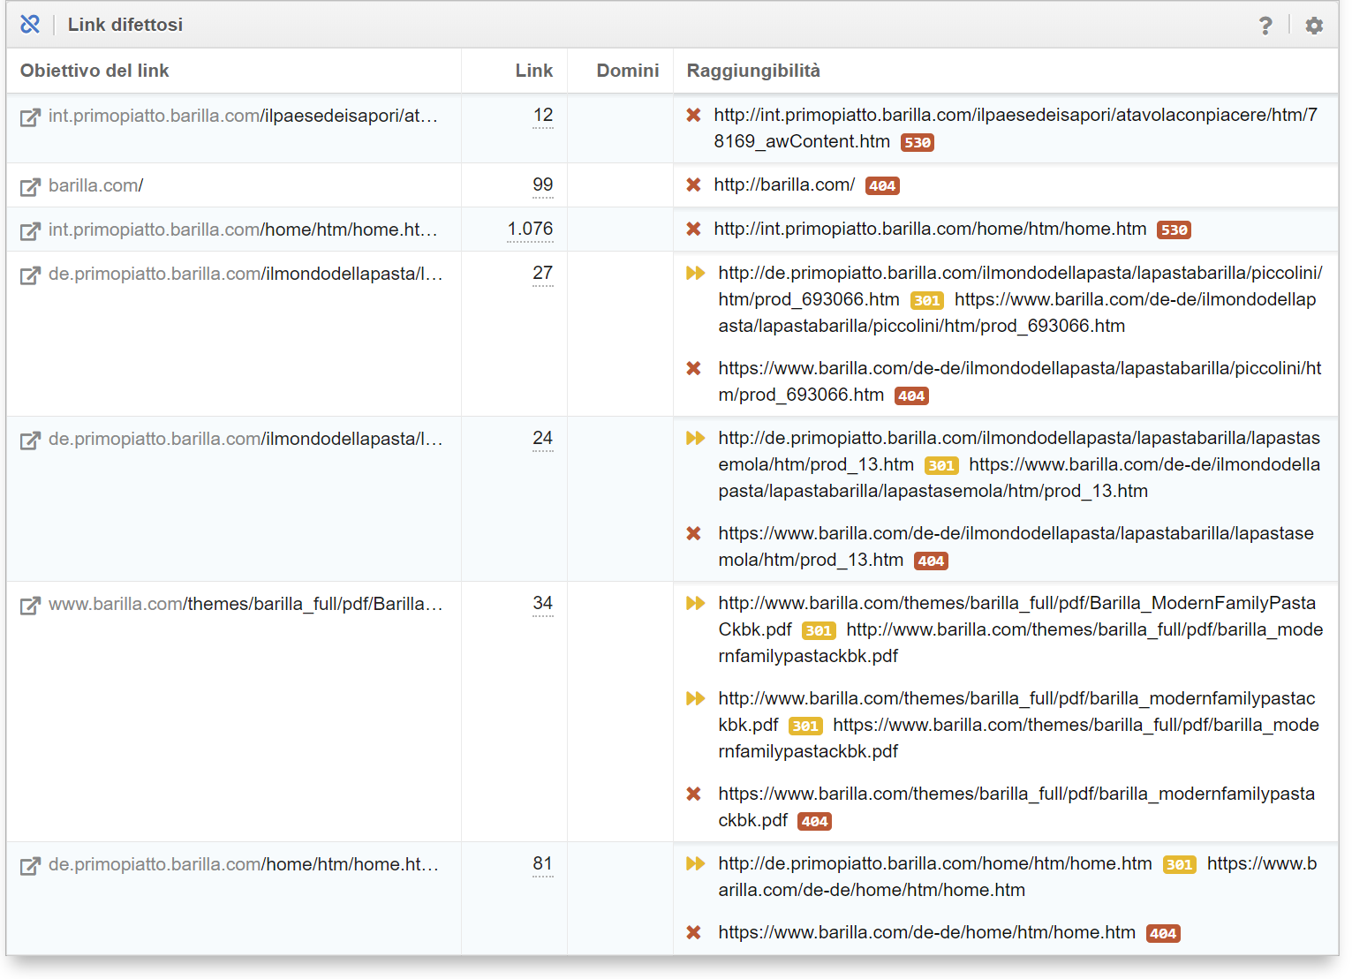The image size is (1352, 979).
Task: Click link count 24
Action: pyautogui.click(x=543, y=439)
